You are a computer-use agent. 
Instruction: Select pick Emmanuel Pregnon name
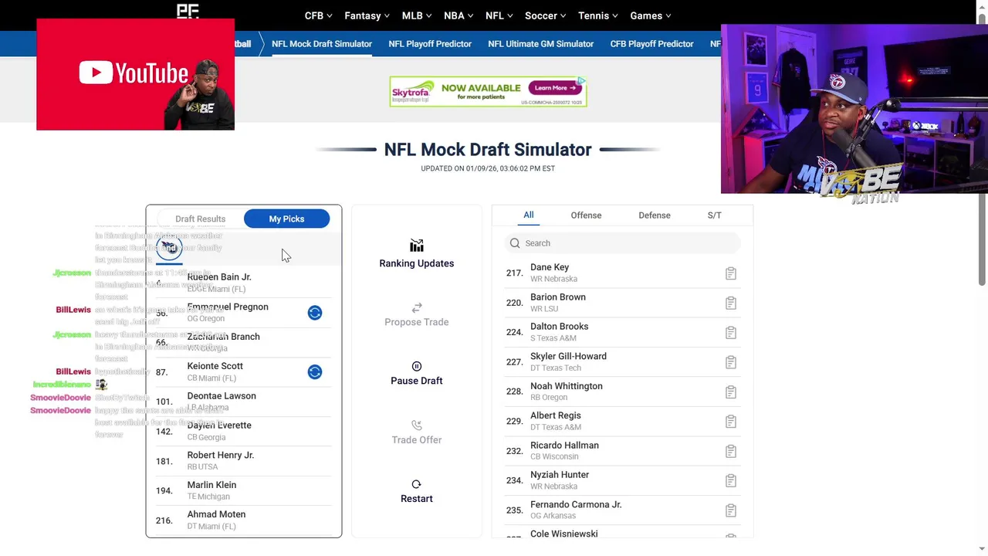pyautogui.click(x=228, y=307)
